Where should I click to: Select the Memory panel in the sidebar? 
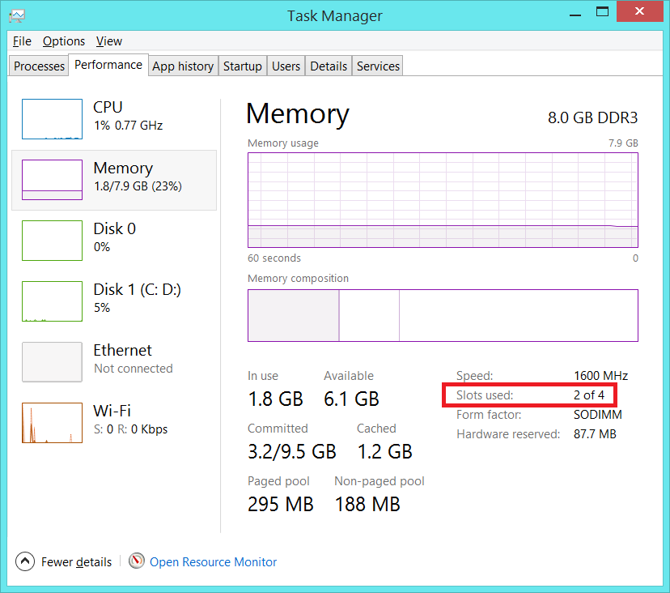point(113,178)
